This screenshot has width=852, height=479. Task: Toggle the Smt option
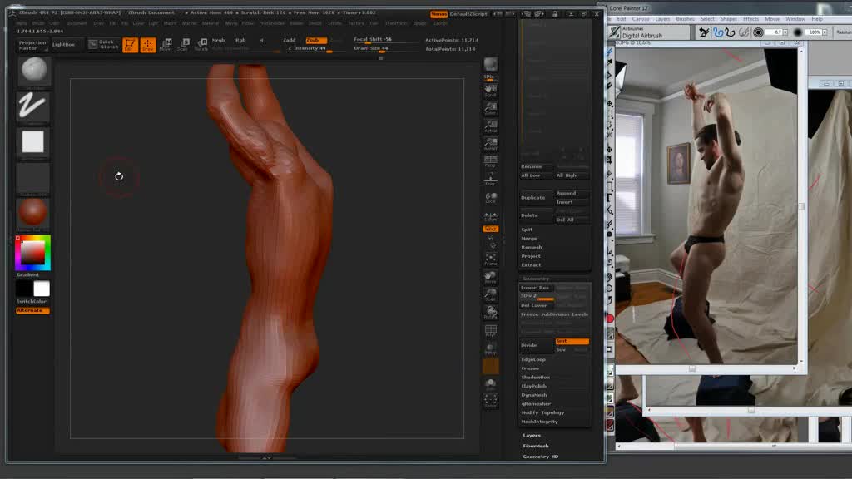tap(572, 341)
